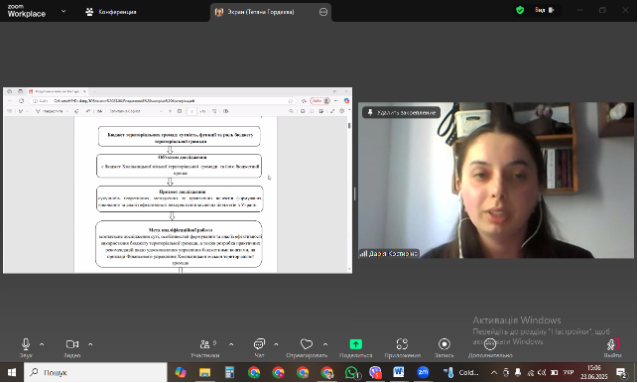The image size is (638, 383).
Task: Open the Zoom Workplace dropdown arrow
Action: pos(64,11)
